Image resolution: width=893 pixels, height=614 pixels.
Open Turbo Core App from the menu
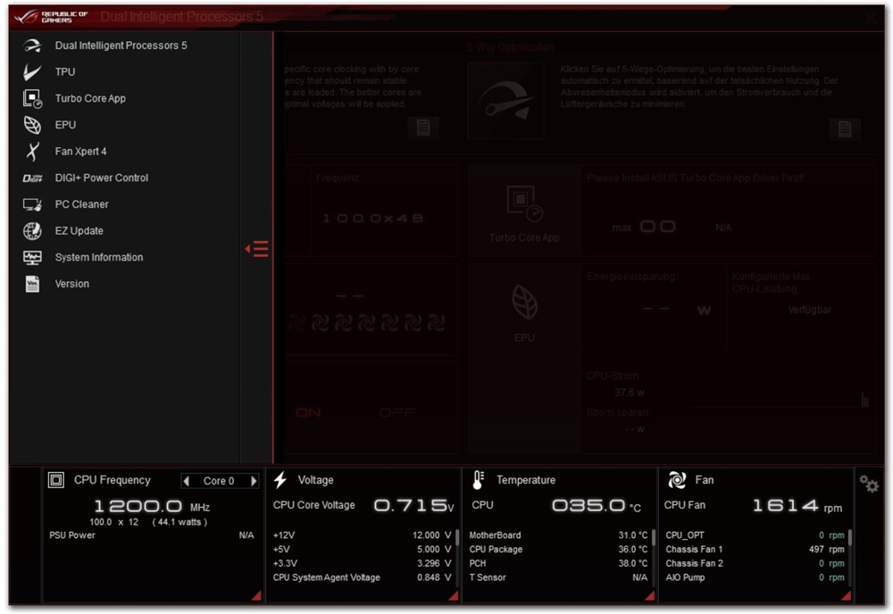(90, 98)
